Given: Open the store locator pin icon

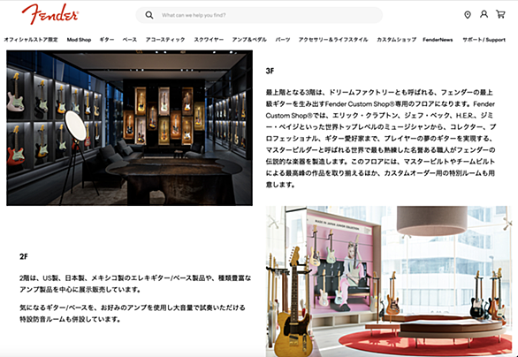Looking at the screenshot, I should [467, 15].
